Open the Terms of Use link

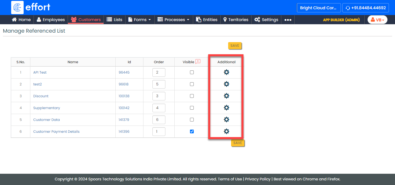[x=230, y=179]
